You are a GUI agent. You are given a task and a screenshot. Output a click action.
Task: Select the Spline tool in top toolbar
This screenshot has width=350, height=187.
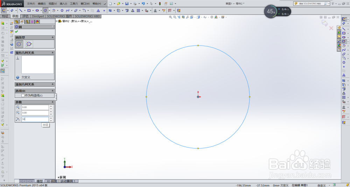click(x=68, y=10)
